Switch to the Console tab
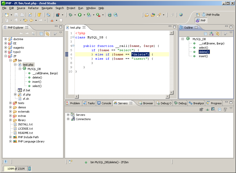 tap(104, 103)
